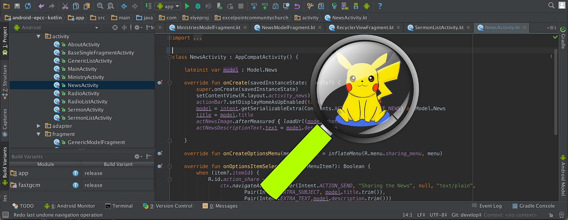Toggle the Project side panel tab
568x220 pixels.
(4, 41)
